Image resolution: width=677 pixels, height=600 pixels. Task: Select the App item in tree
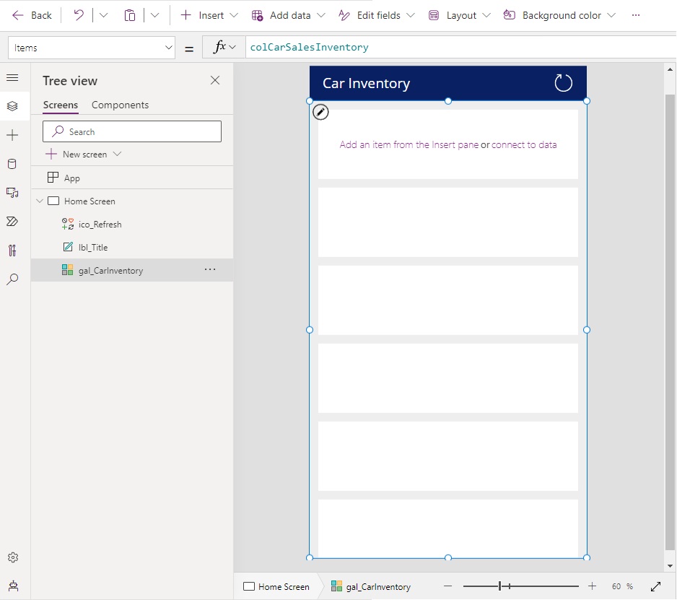tap(132, 178)
